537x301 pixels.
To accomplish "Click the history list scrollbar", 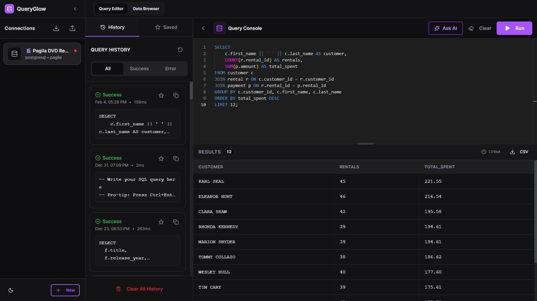I will click(191, 91).
